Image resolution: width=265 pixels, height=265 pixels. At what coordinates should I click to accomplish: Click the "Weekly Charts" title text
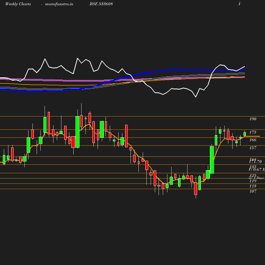(18, 4)
